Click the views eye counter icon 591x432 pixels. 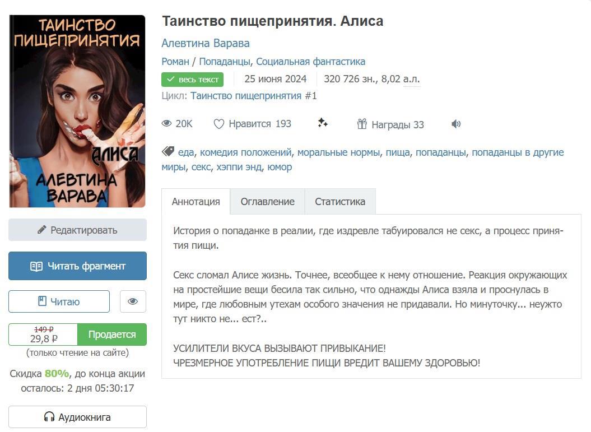point(166,124)
